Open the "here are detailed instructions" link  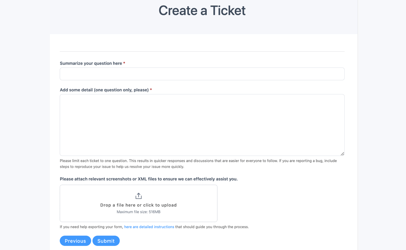pyautogui.click(x=149, y=227)
